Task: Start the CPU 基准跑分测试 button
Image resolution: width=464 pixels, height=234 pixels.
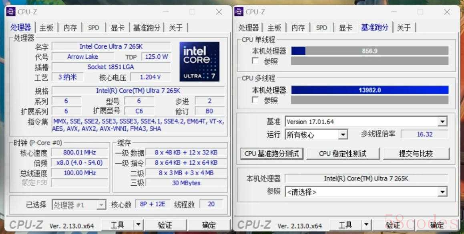Action: (272, 153)
